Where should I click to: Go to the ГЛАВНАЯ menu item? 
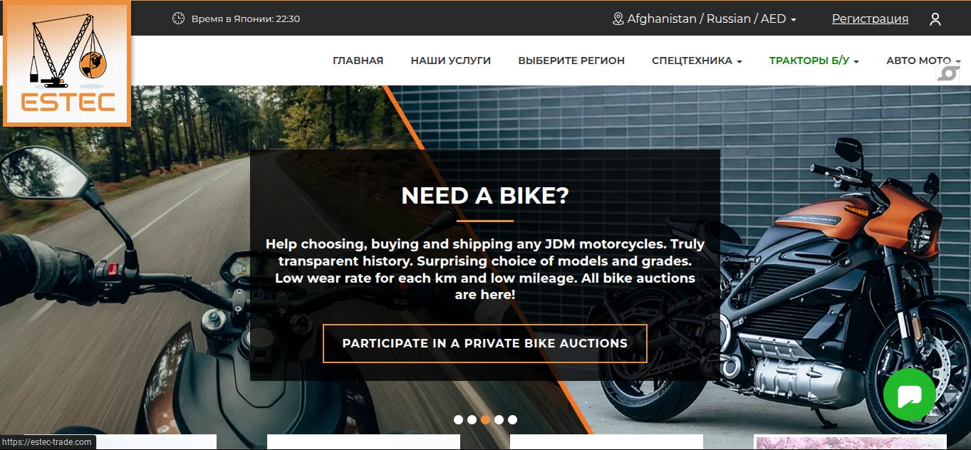(x=358, y=61)
